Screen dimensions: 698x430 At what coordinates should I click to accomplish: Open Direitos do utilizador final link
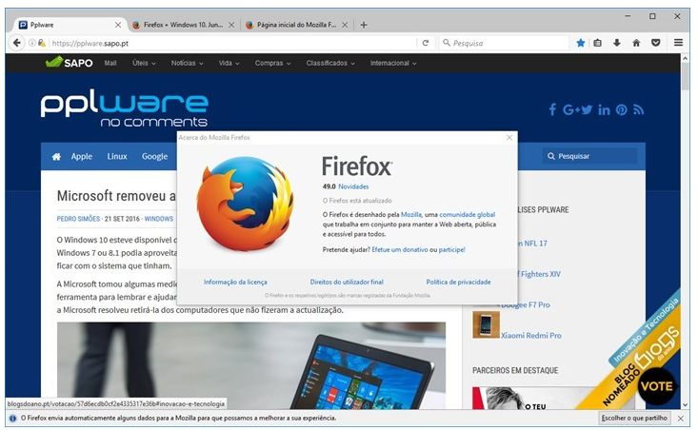347,282
